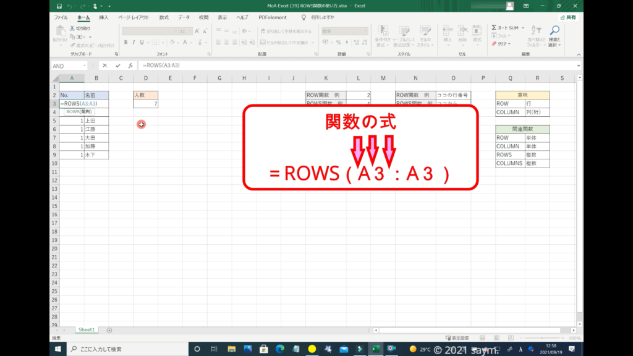This screenshot has width=633, height=356.
Task: Select the Sheet1 worksheet tab
Action: [x=86, y=330]
